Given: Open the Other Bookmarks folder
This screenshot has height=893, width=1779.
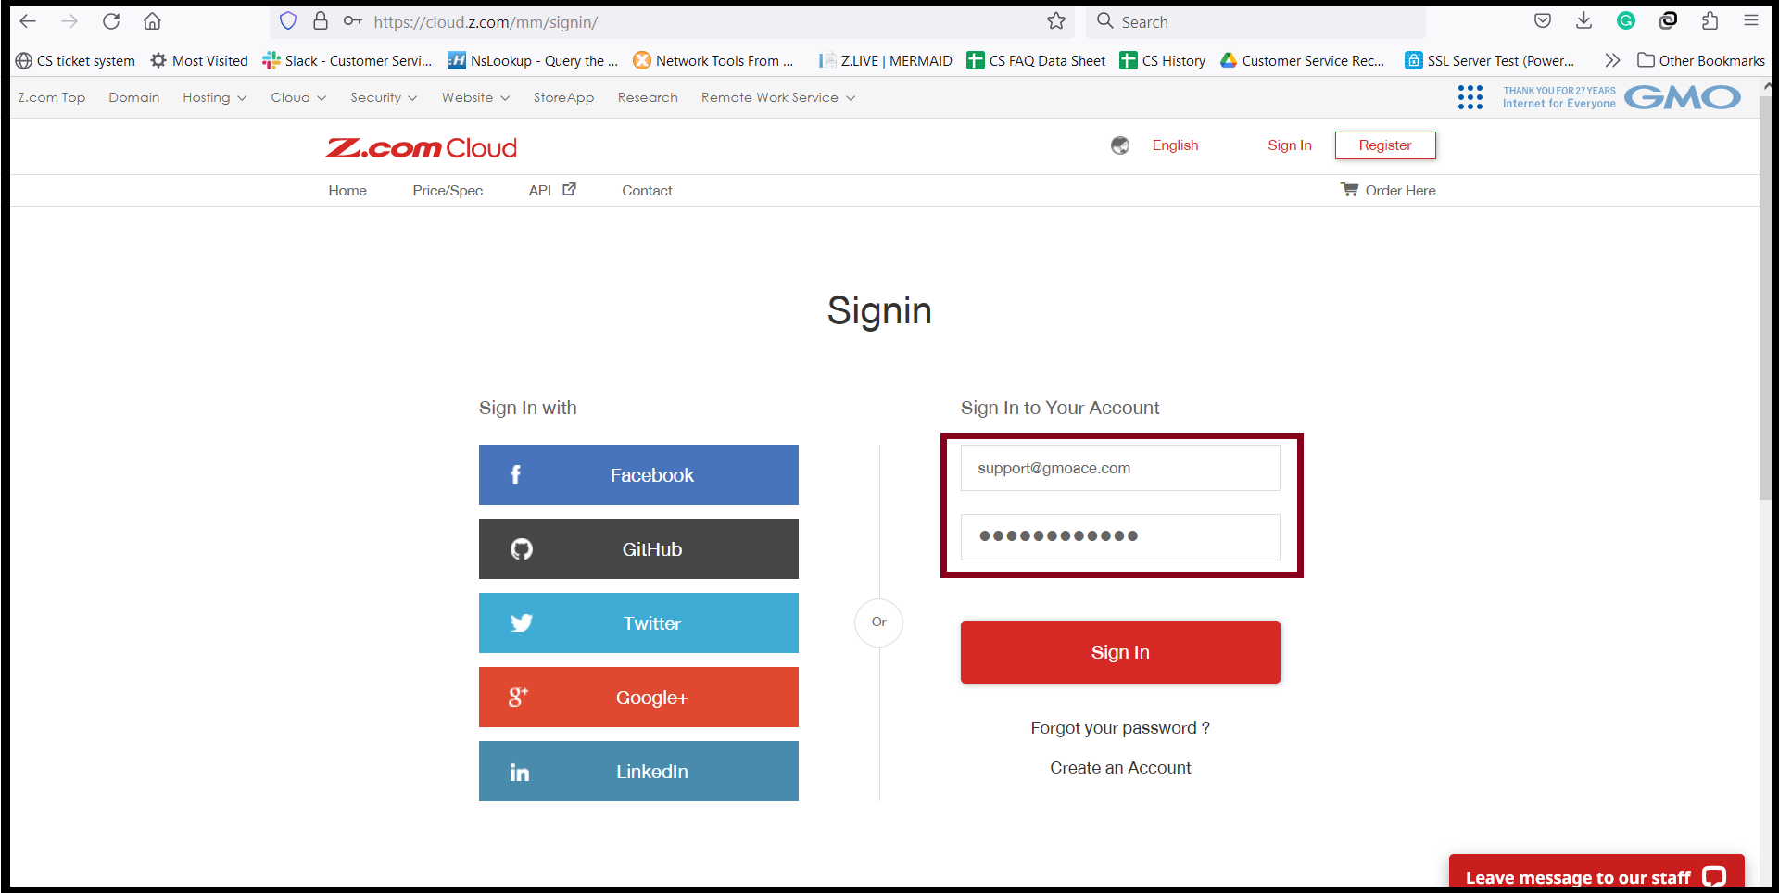Looking at the screenshot, I should click(x=1701, y=60).
